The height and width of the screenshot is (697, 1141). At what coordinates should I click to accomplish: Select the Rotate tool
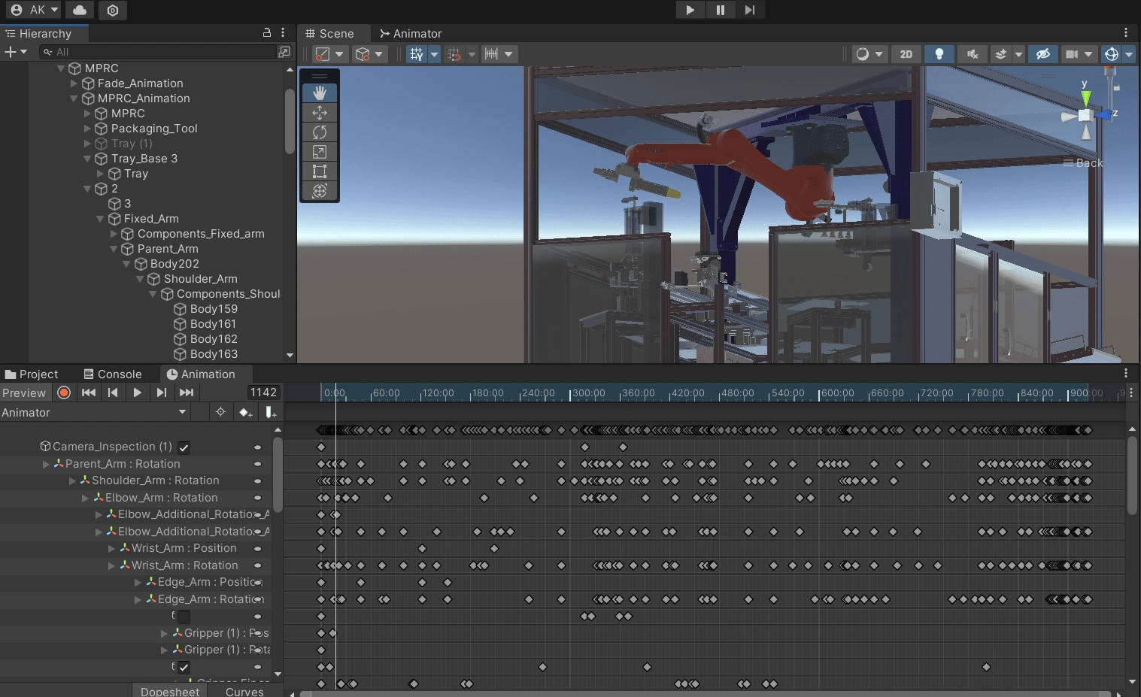[x=320, y=132]
